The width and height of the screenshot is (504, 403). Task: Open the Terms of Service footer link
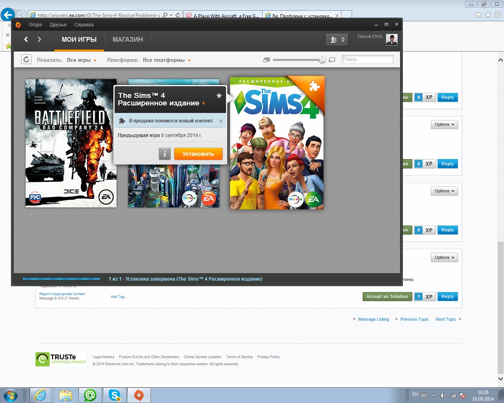[x=239, y=357]
